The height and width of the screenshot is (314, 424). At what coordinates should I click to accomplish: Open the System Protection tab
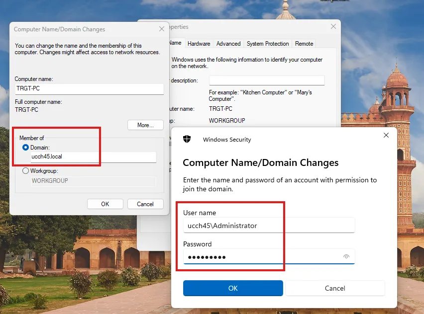point(268,44)
